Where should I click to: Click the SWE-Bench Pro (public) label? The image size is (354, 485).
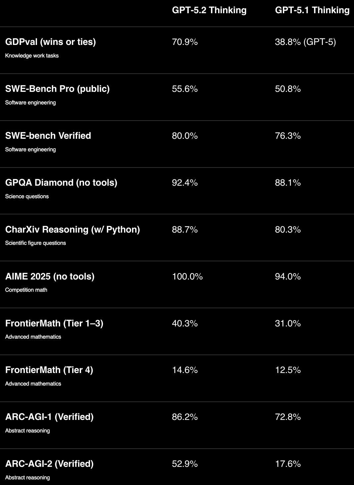(57, 89)
